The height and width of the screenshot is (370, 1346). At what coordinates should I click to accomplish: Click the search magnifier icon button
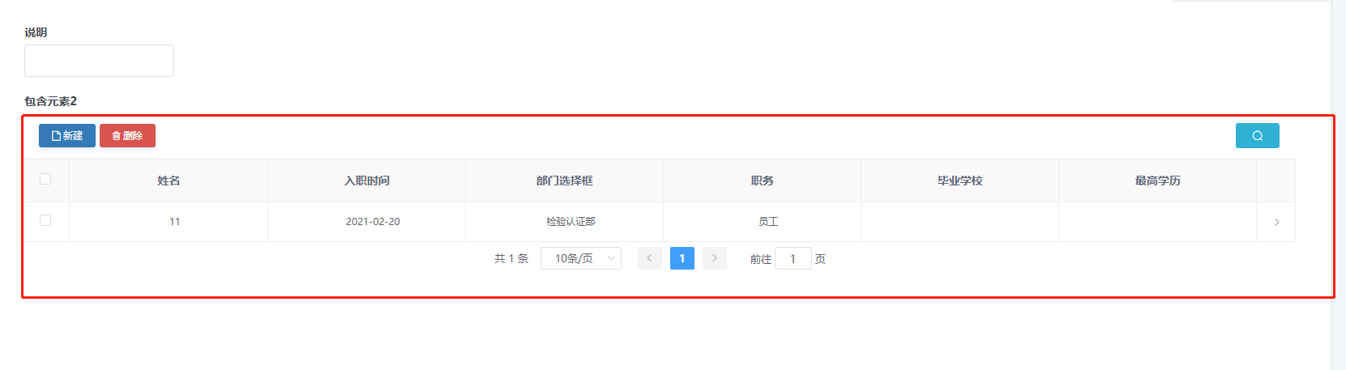(x=1257, y=135)
